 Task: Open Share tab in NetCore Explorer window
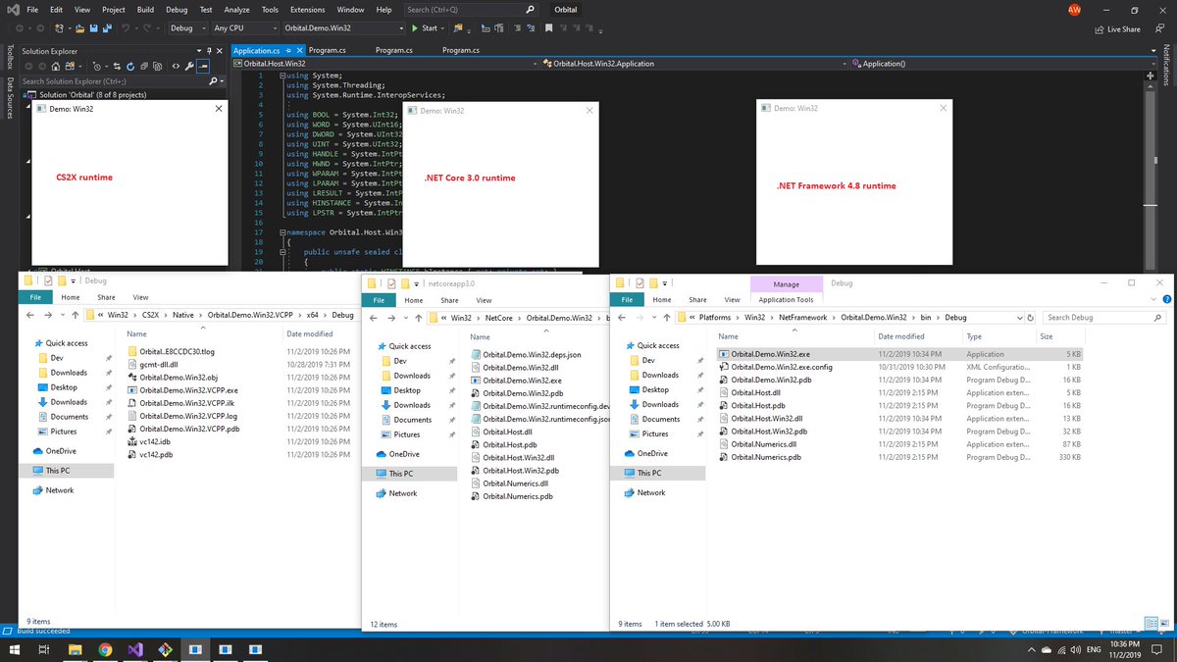coord(449,300)
